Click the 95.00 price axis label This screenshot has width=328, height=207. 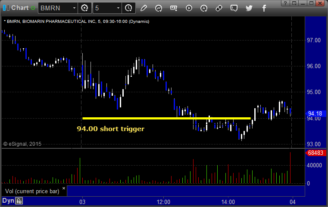pyautogui.click(x=314, y=92)
